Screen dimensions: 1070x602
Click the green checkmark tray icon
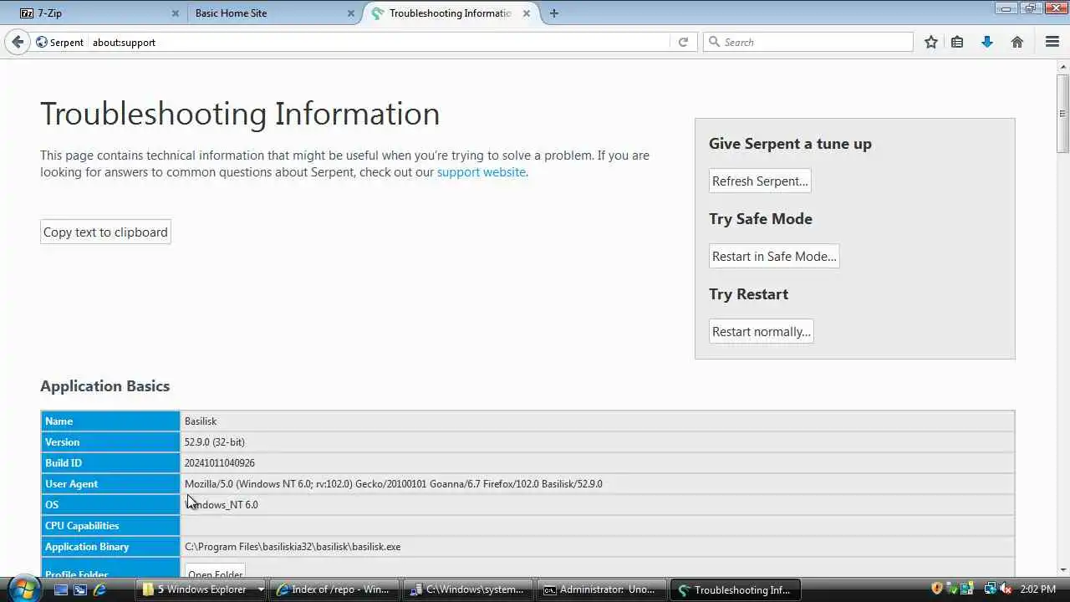click(951, 589)
